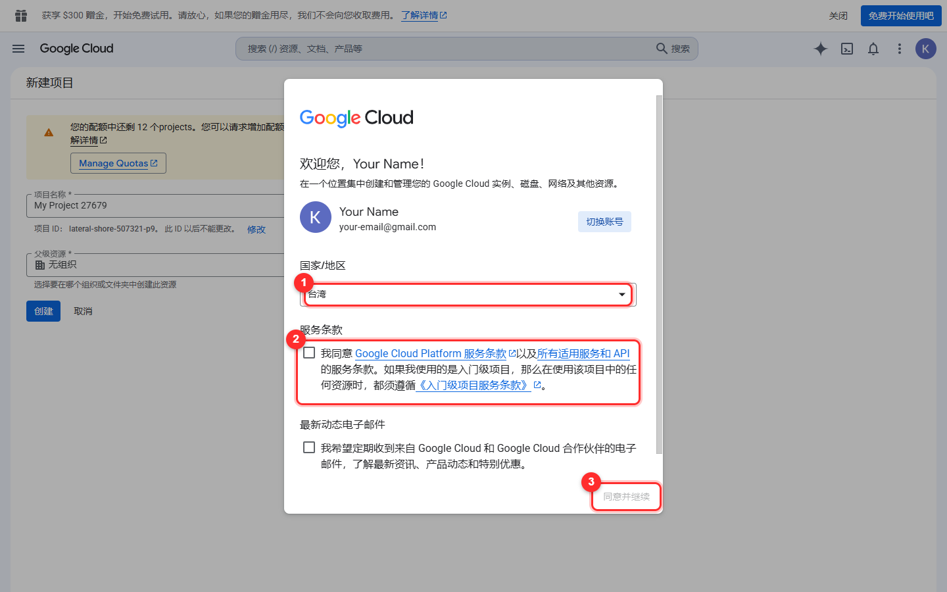Screen dimensions: 947x592
Task: Click the 免费开始使用吧 button
Action: [x=901, y=16]
